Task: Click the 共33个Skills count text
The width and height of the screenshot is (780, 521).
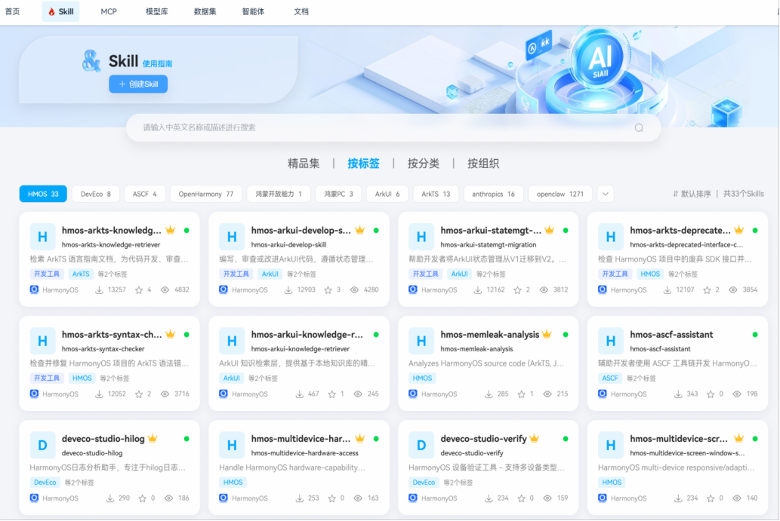Action: click(x=743, y=195)
